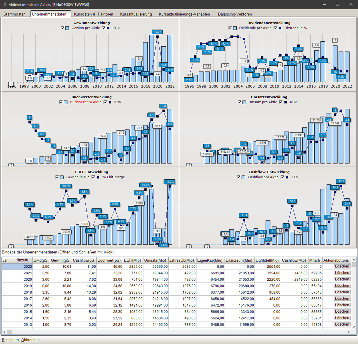Hide the % Ebit-Marge line series
358x344 pixels.
93,177
